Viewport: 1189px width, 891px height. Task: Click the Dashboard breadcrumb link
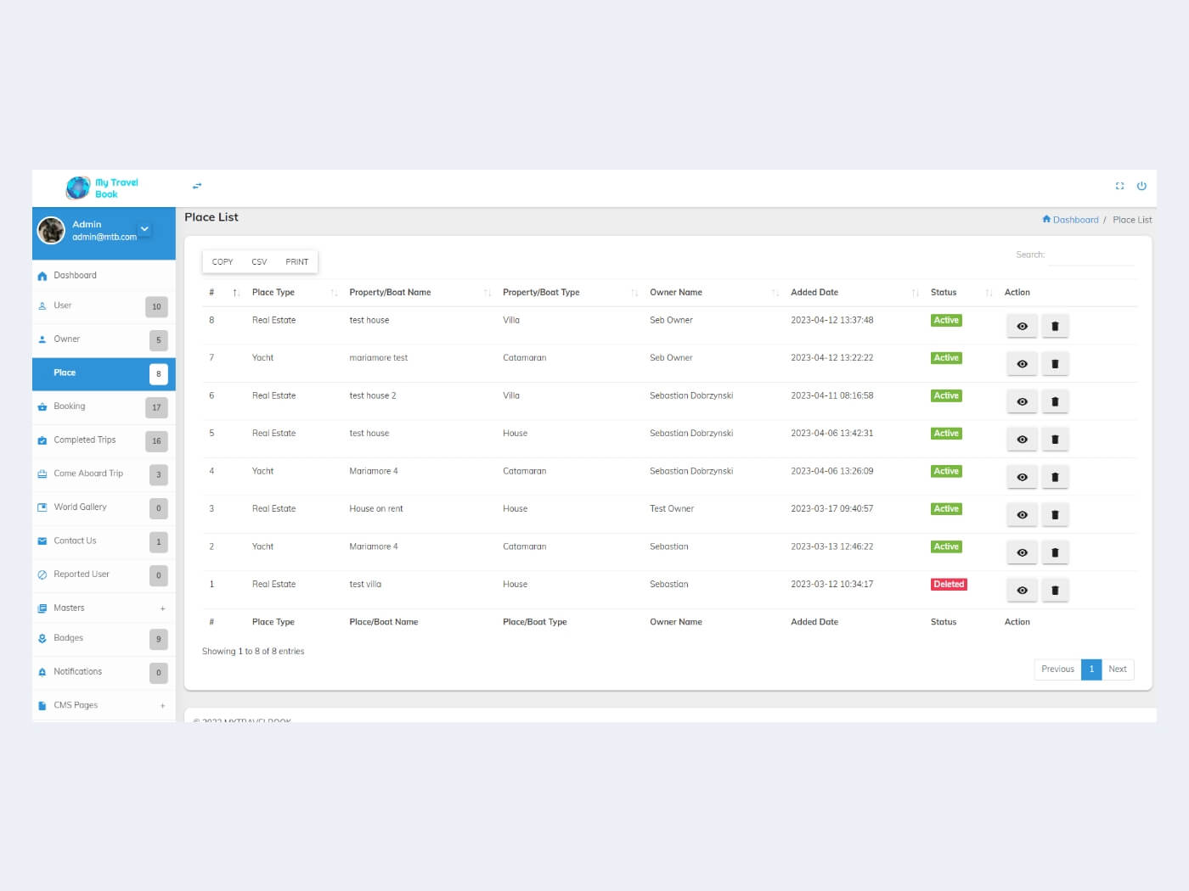[1074, 220]
